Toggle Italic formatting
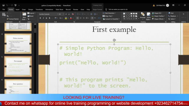 [43, 18]
